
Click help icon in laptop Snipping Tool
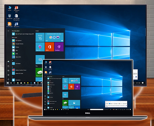coord(126,106)
